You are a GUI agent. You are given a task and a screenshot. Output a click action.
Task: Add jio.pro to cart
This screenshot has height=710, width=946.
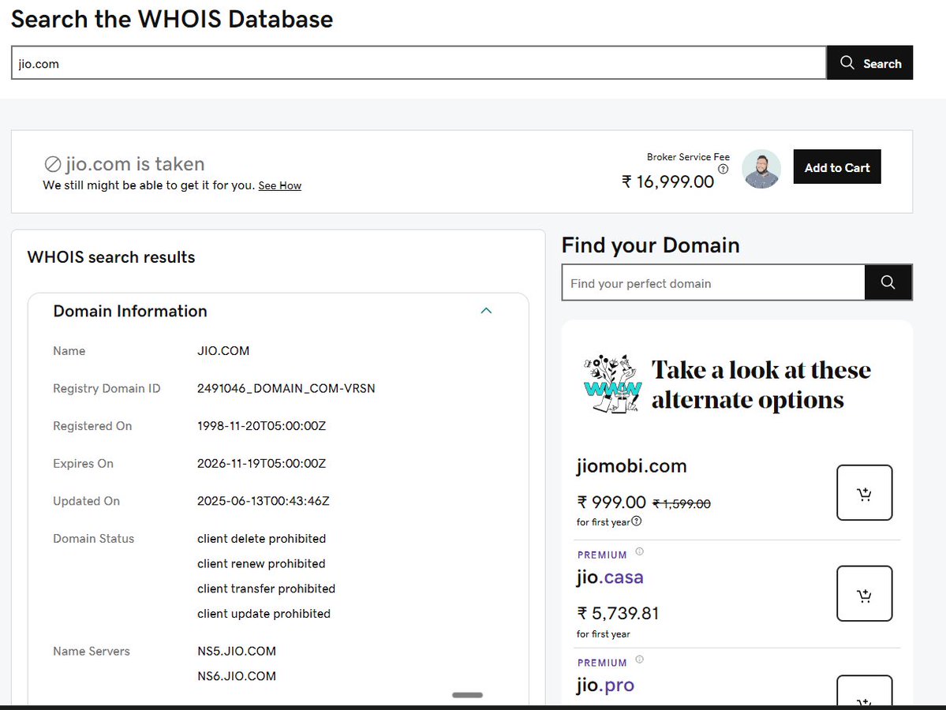[x=864, y=691]
